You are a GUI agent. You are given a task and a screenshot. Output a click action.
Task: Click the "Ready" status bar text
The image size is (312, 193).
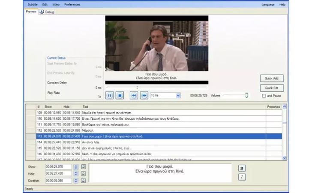(29, 189)
